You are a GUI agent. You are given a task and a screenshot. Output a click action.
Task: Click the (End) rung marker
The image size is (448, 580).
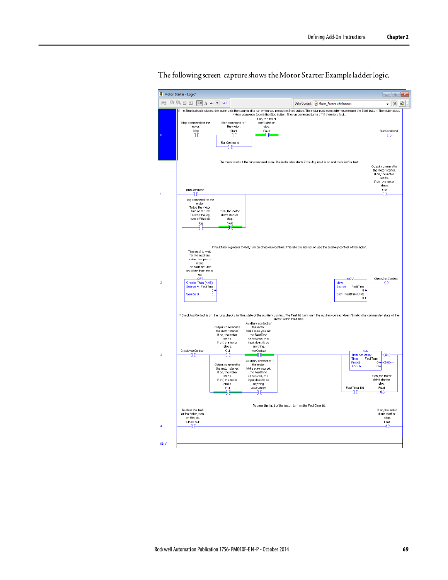[163, 444]
